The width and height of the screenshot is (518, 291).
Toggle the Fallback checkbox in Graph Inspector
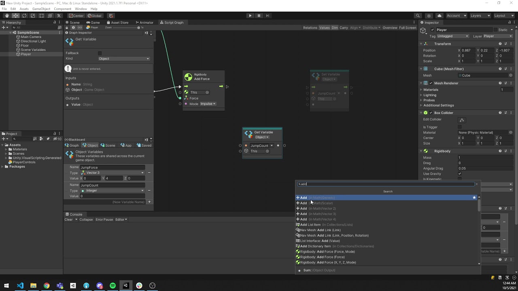[x=100, y=53]
